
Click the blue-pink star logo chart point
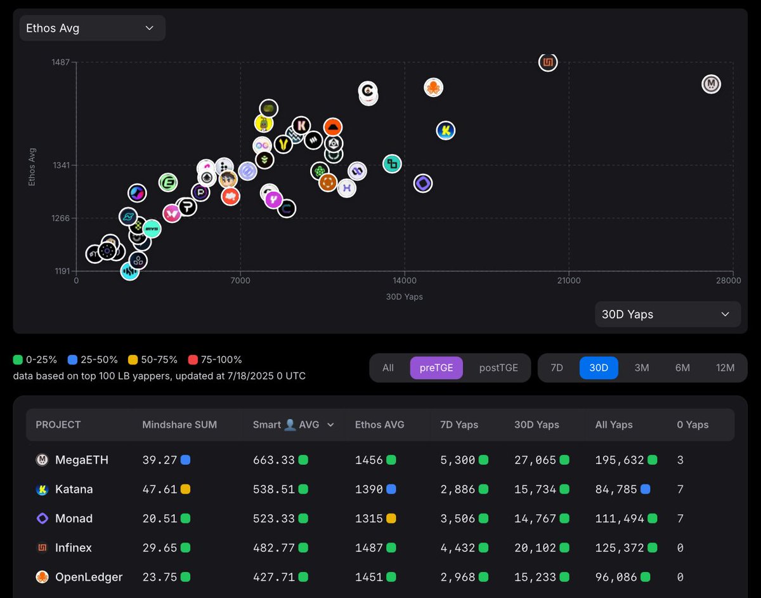(137, 193)
